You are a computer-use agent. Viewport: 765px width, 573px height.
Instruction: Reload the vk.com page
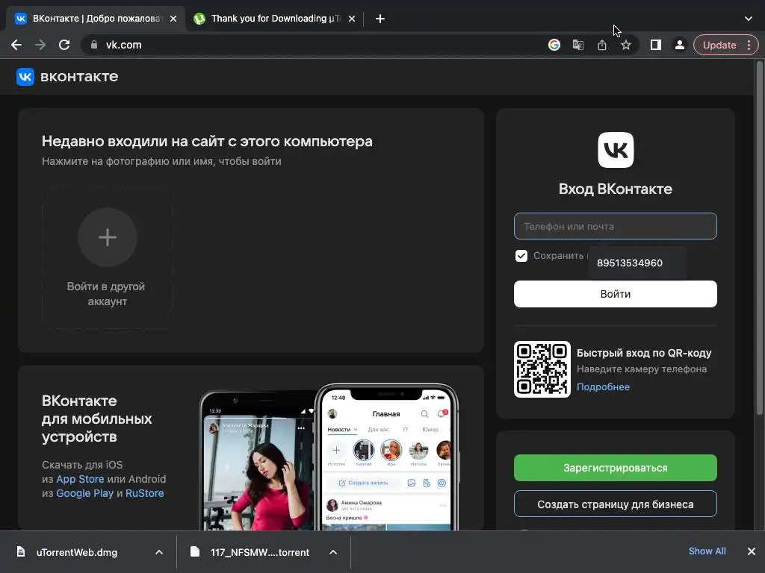64,45
